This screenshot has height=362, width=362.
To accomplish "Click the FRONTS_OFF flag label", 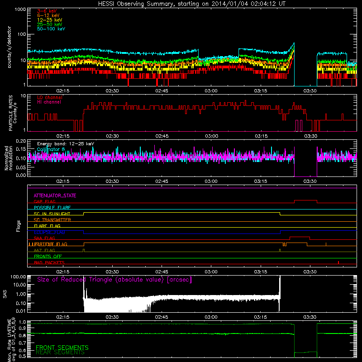I will pyautogui.click(x=48, y=257).
